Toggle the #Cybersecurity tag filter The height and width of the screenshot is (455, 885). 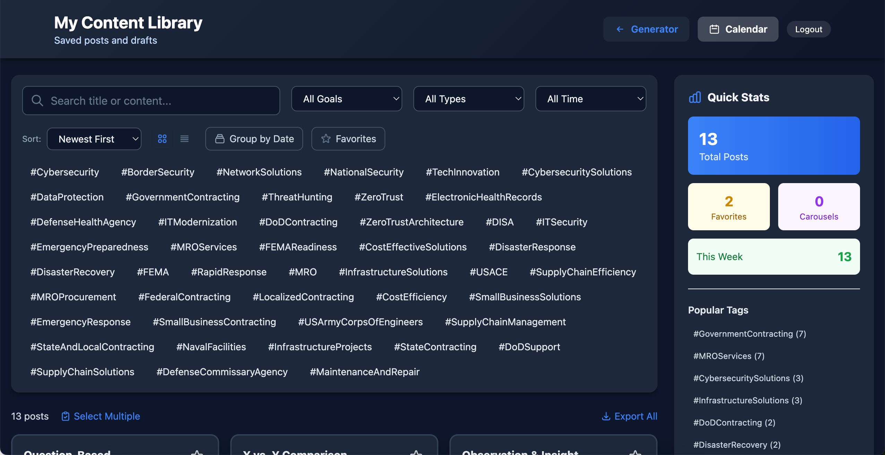coord(65,172)
